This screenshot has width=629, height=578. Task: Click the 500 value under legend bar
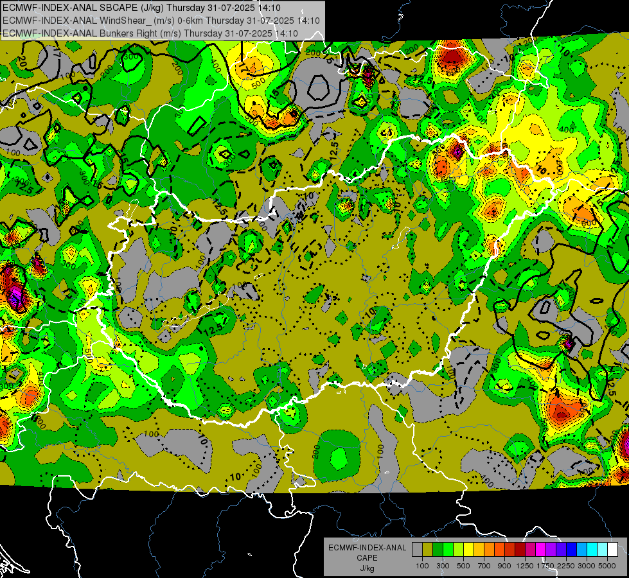click(463, 566)
